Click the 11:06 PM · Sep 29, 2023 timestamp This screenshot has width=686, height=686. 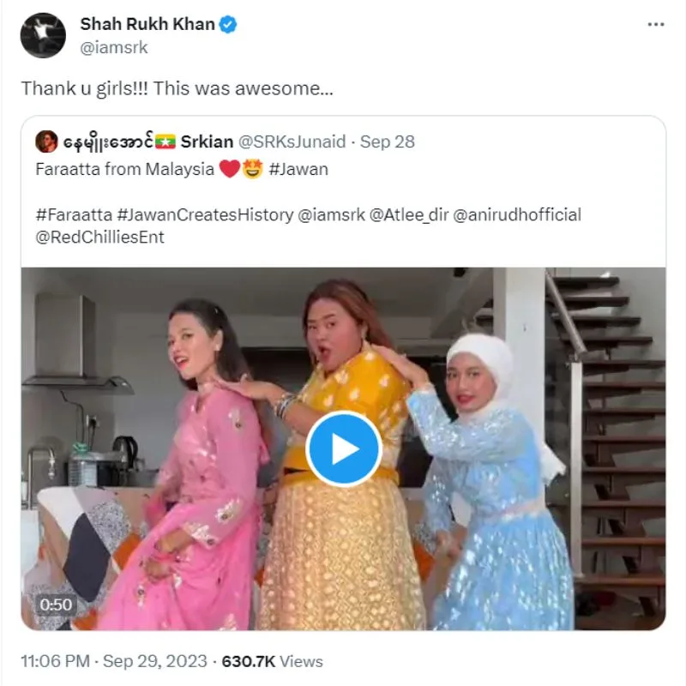[114, 661]
